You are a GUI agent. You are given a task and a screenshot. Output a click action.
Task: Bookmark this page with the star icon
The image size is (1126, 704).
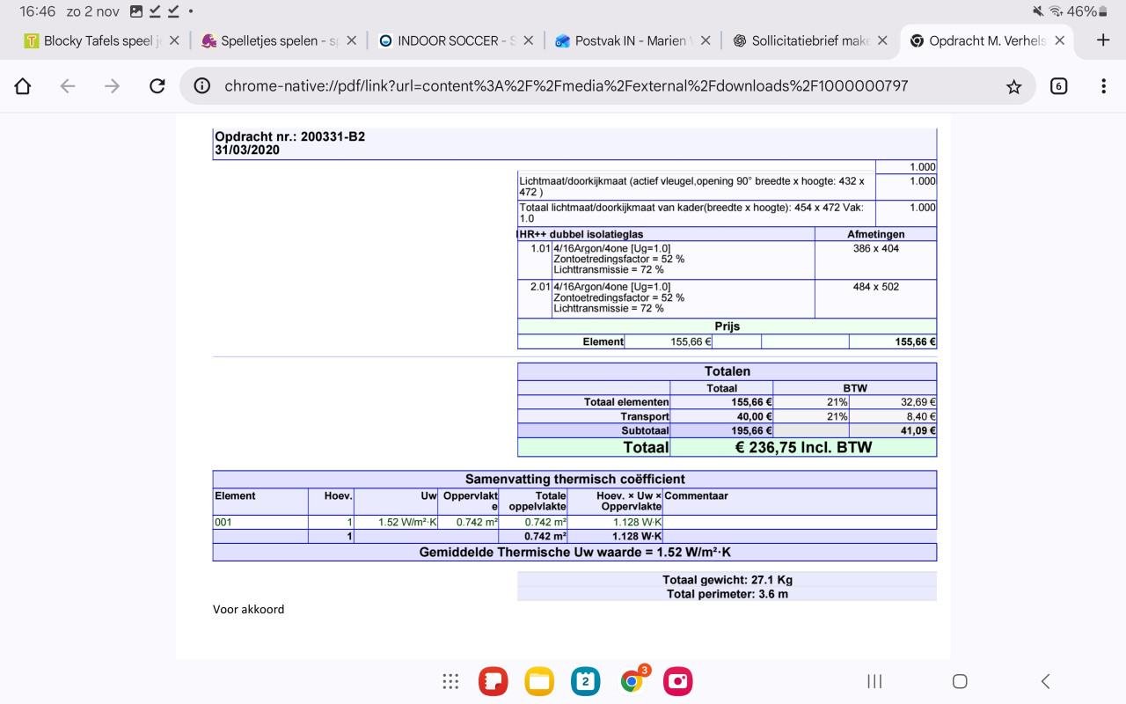pos(1013,86)
